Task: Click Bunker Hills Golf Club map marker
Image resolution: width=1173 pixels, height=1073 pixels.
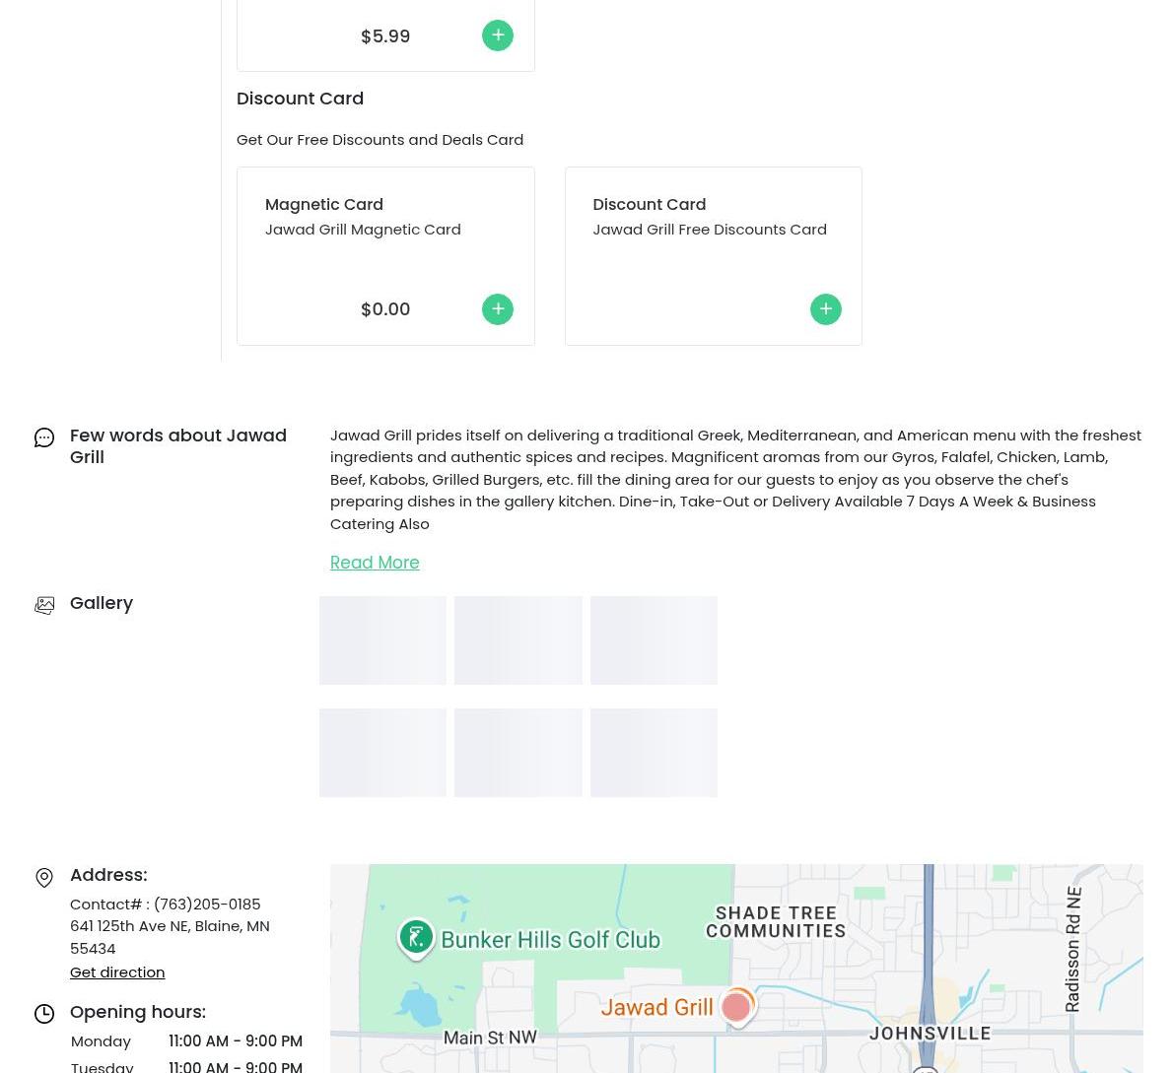Action: (x=416, y=937)
